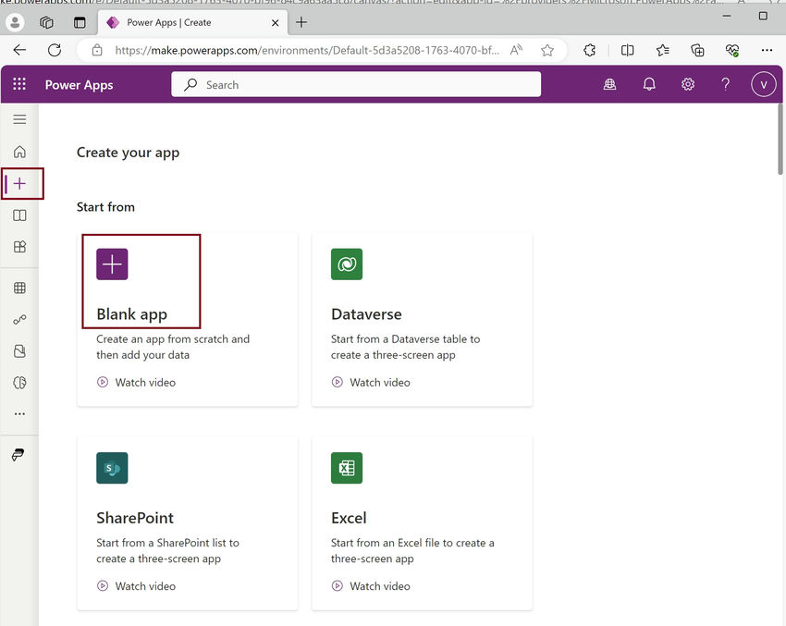Click the 'Create your app' heading
Image resolution: width=786 pixels, height=626 pixels.
(128, 153)
